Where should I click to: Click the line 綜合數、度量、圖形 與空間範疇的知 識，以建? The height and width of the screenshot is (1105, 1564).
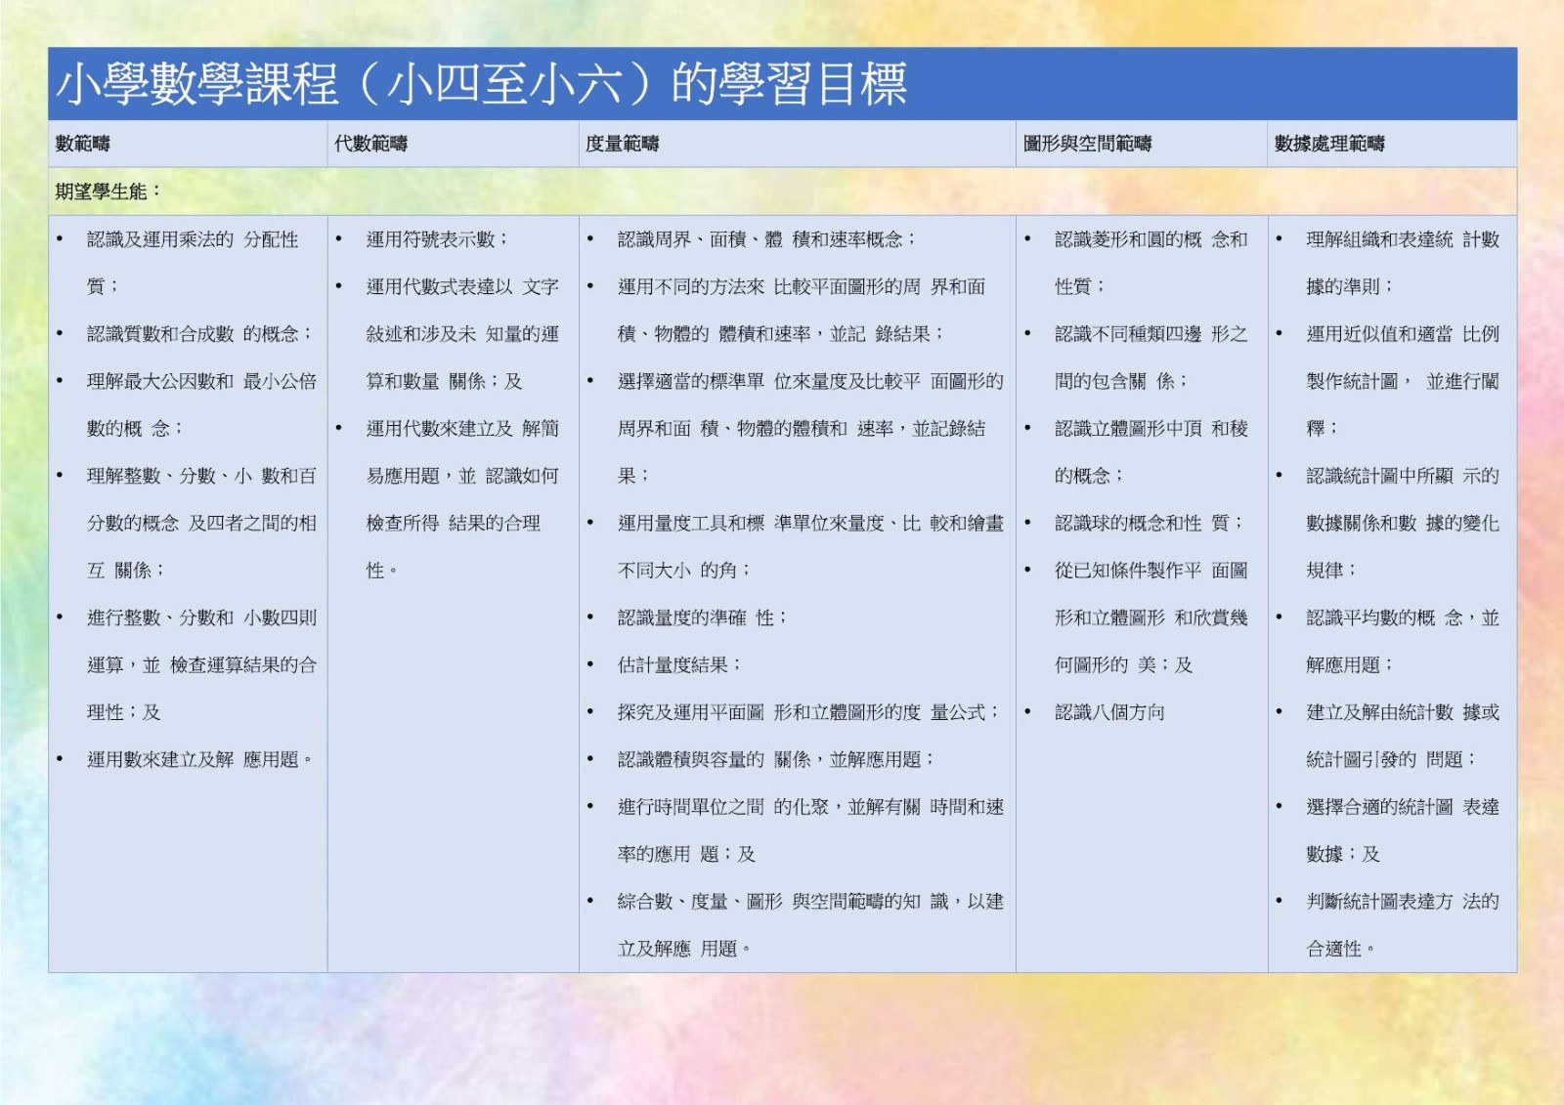(x=810, y=901)
